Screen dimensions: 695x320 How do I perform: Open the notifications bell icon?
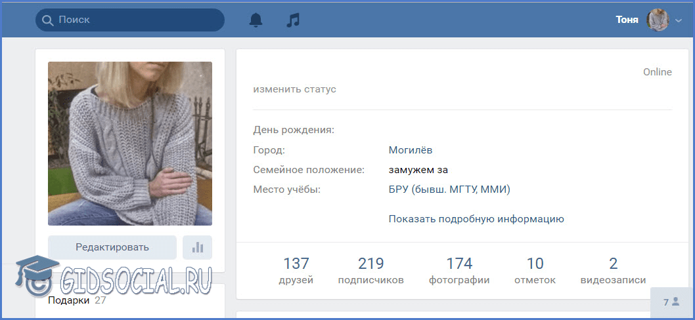256,20
